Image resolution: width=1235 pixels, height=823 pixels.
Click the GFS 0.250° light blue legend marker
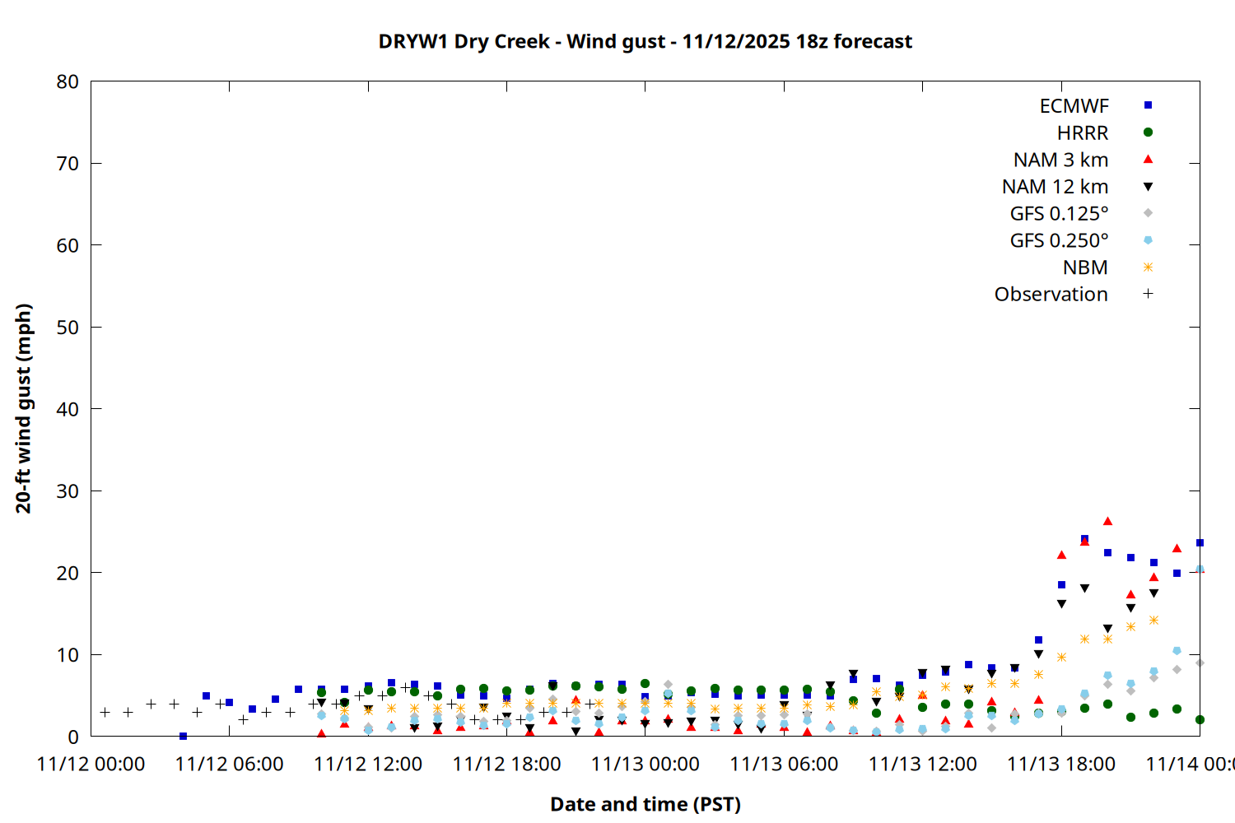pyautogui.click(x=1148, y=240)
